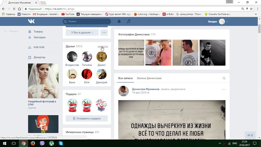Expand the У Вас в друзьях dropdown

82,33
